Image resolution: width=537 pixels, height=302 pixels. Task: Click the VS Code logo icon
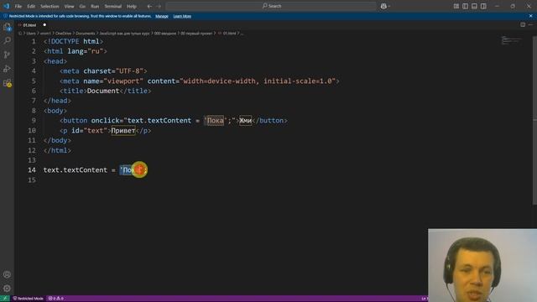[x=6, y=6]
